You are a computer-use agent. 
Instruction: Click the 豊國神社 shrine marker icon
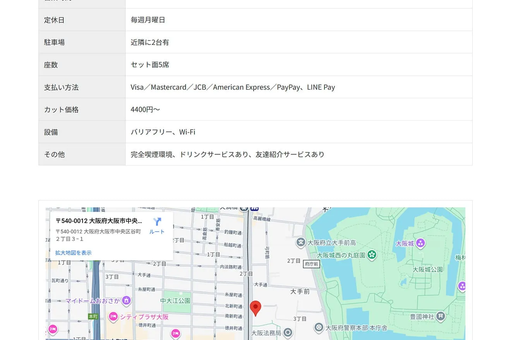point(441,316)
